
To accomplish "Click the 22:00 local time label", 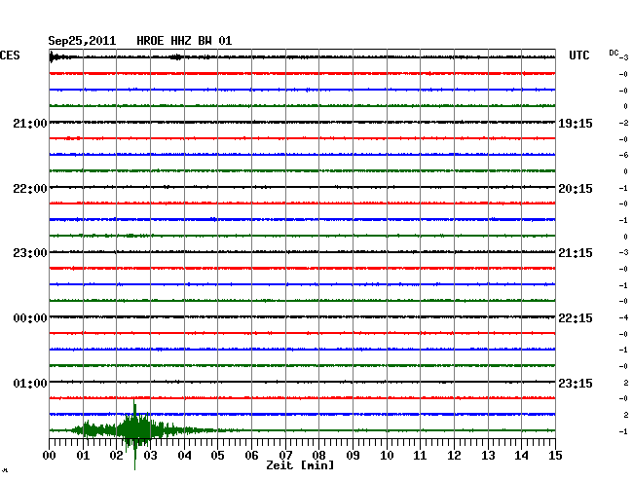I will [30, 189].
